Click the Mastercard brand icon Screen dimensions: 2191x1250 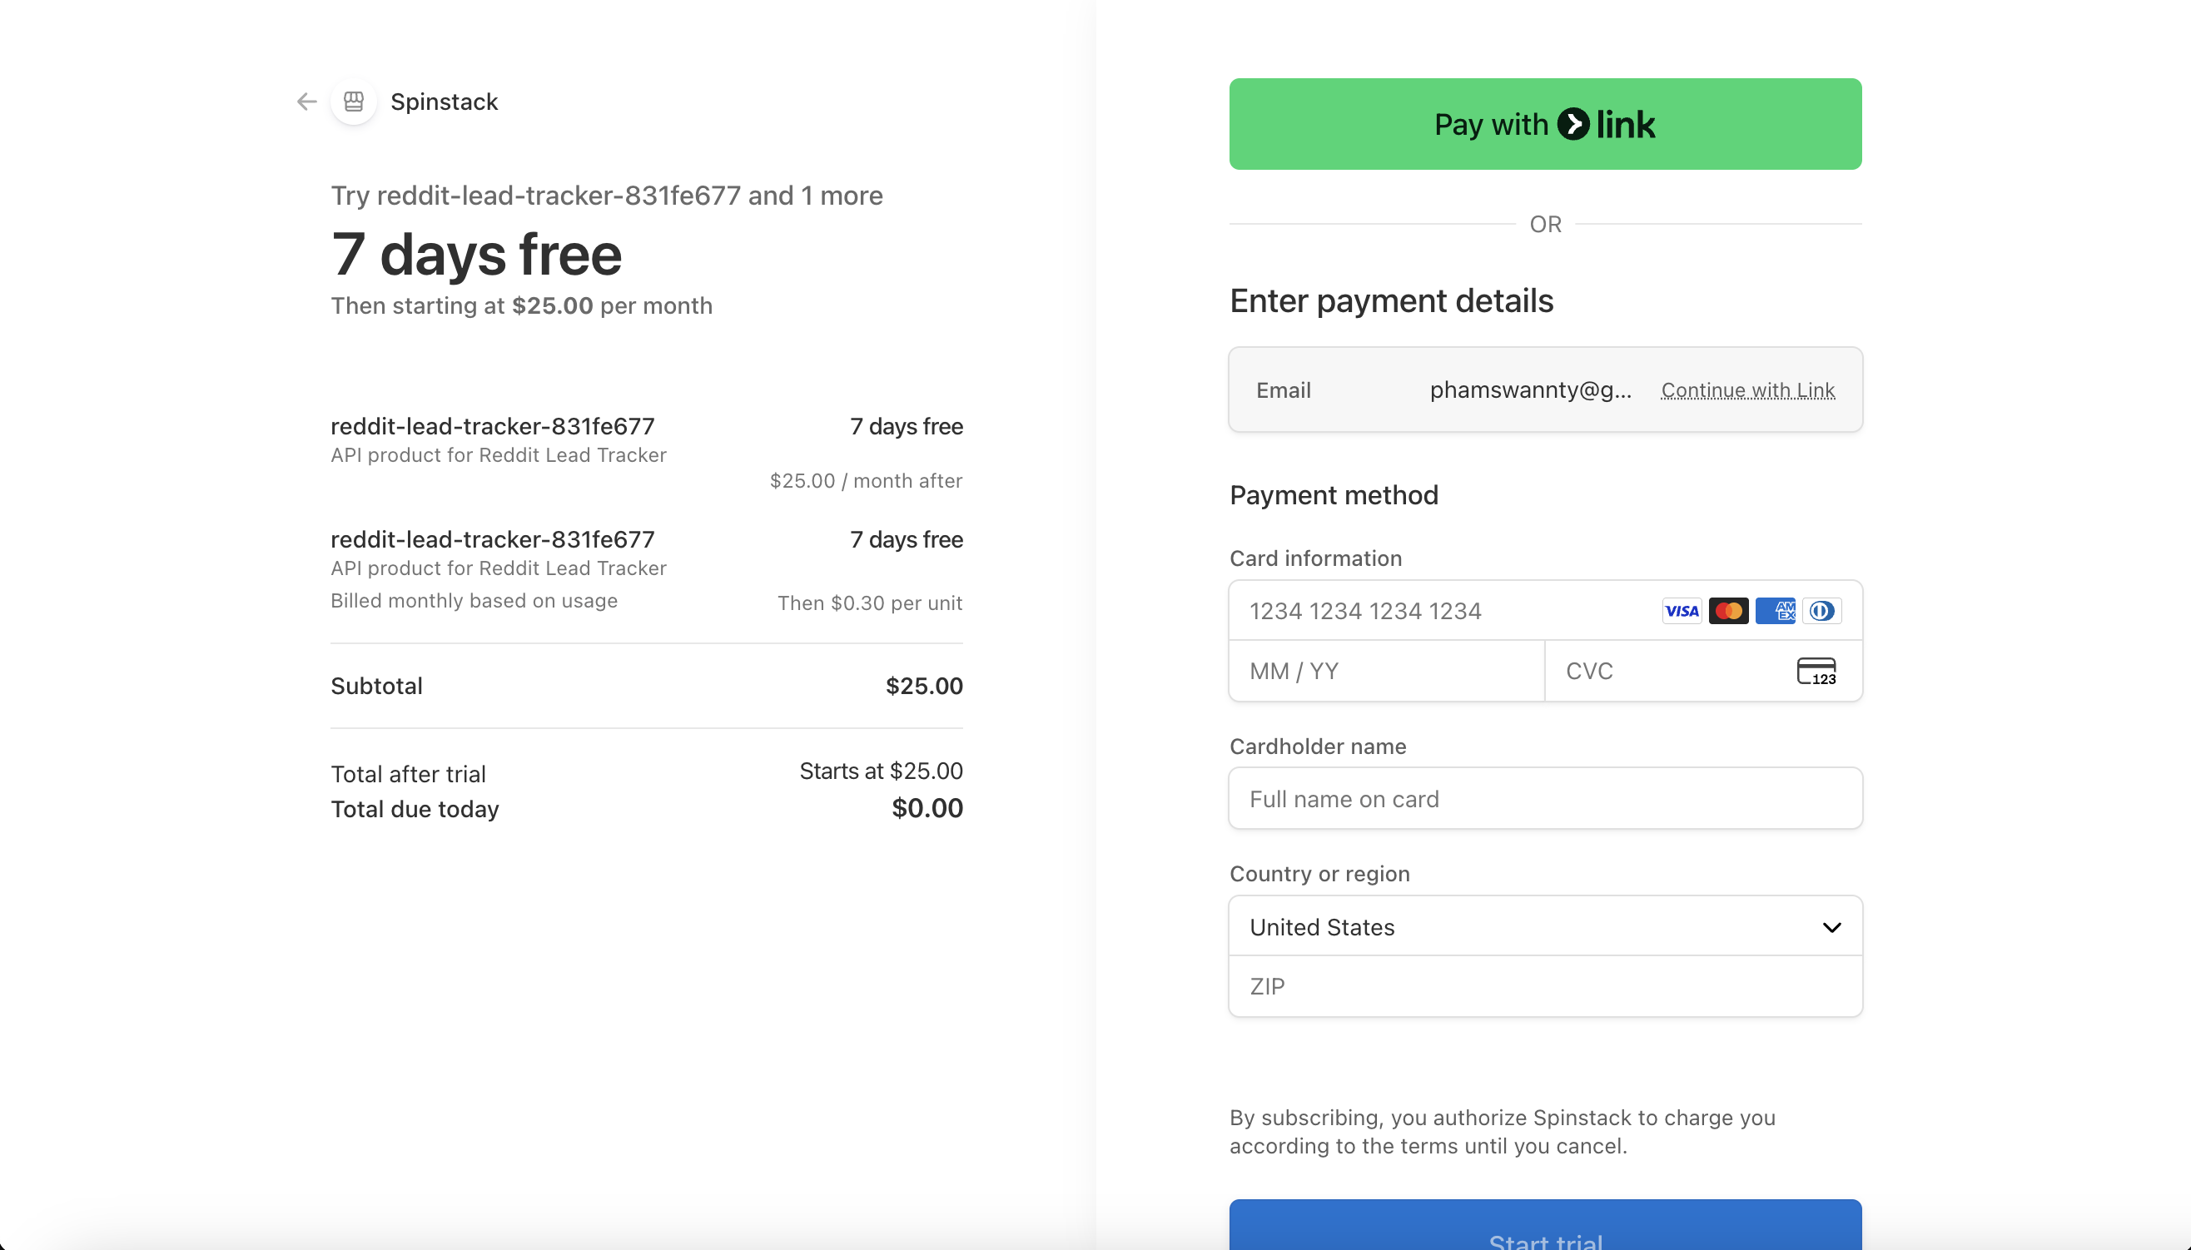(1727, 610)
